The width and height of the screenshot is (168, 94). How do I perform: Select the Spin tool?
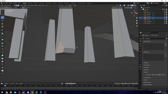(x=2, y=58)
